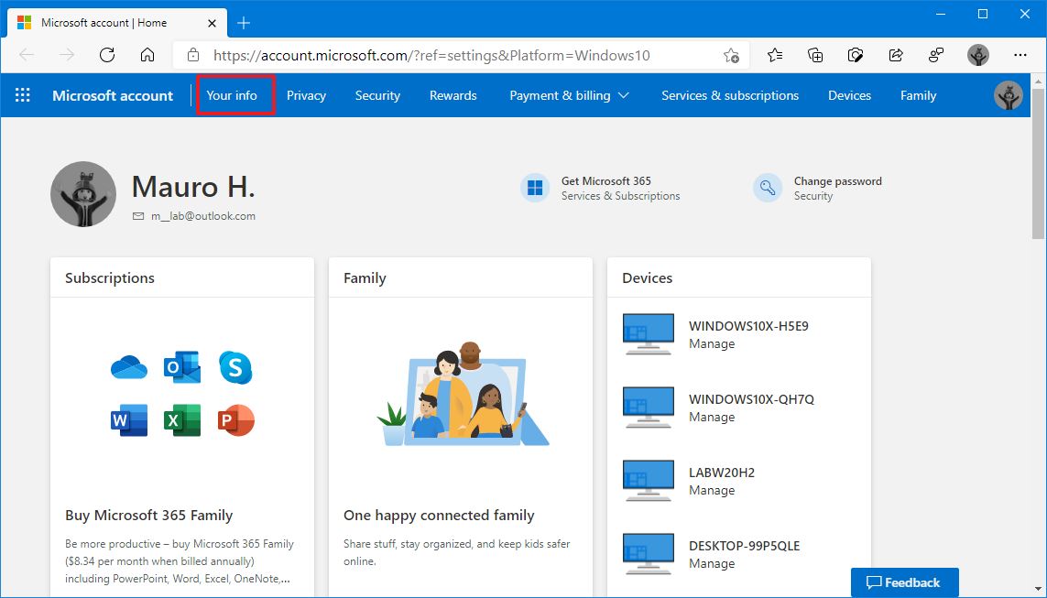Open the Favorites list
This screenshot has height=598, width=1047.
pos(775,55)
